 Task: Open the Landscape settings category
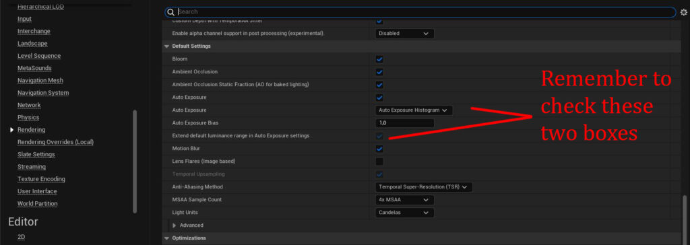(32, 44)
